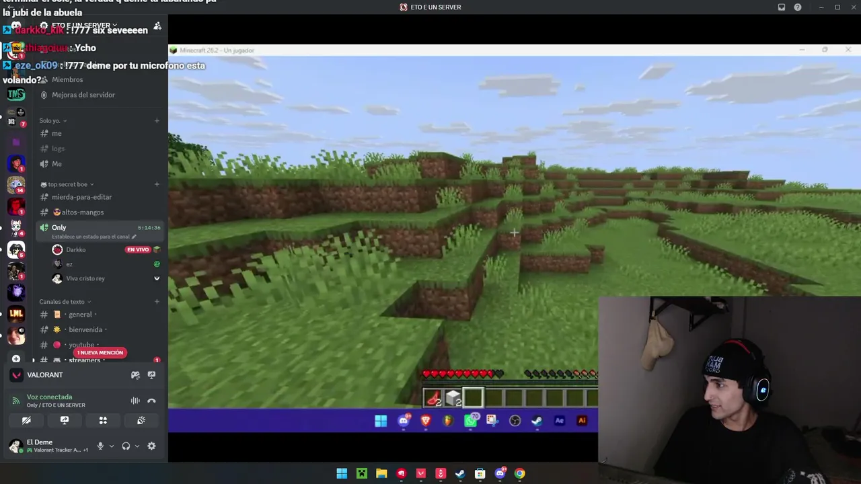Open the soundboard in the voice panel
This screenshot has width=861, height=484.
pos(141,420)
